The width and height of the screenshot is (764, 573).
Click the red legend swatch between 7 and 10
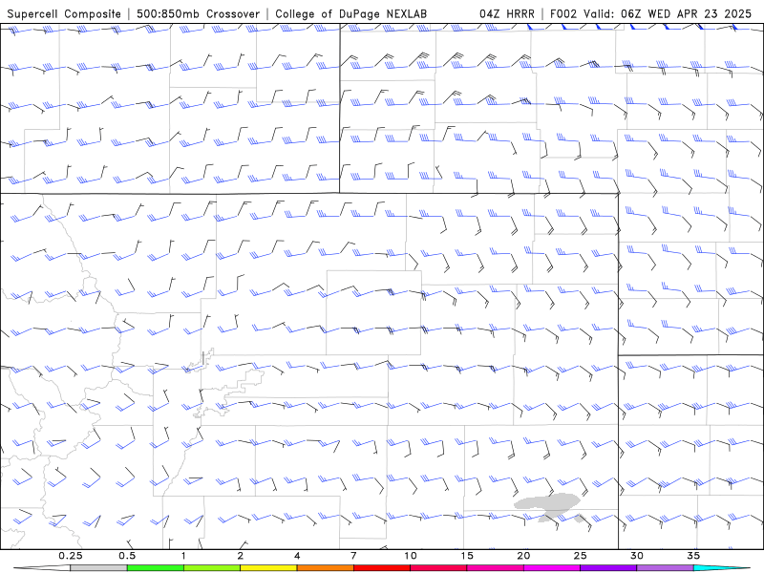tap(381, 568)
